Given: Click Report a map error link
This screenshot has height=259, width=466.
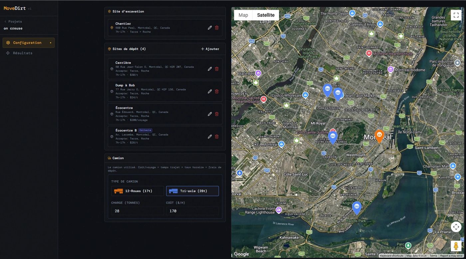Looking at the screenshot, I should pyautogui.click(x=451, y=256).
